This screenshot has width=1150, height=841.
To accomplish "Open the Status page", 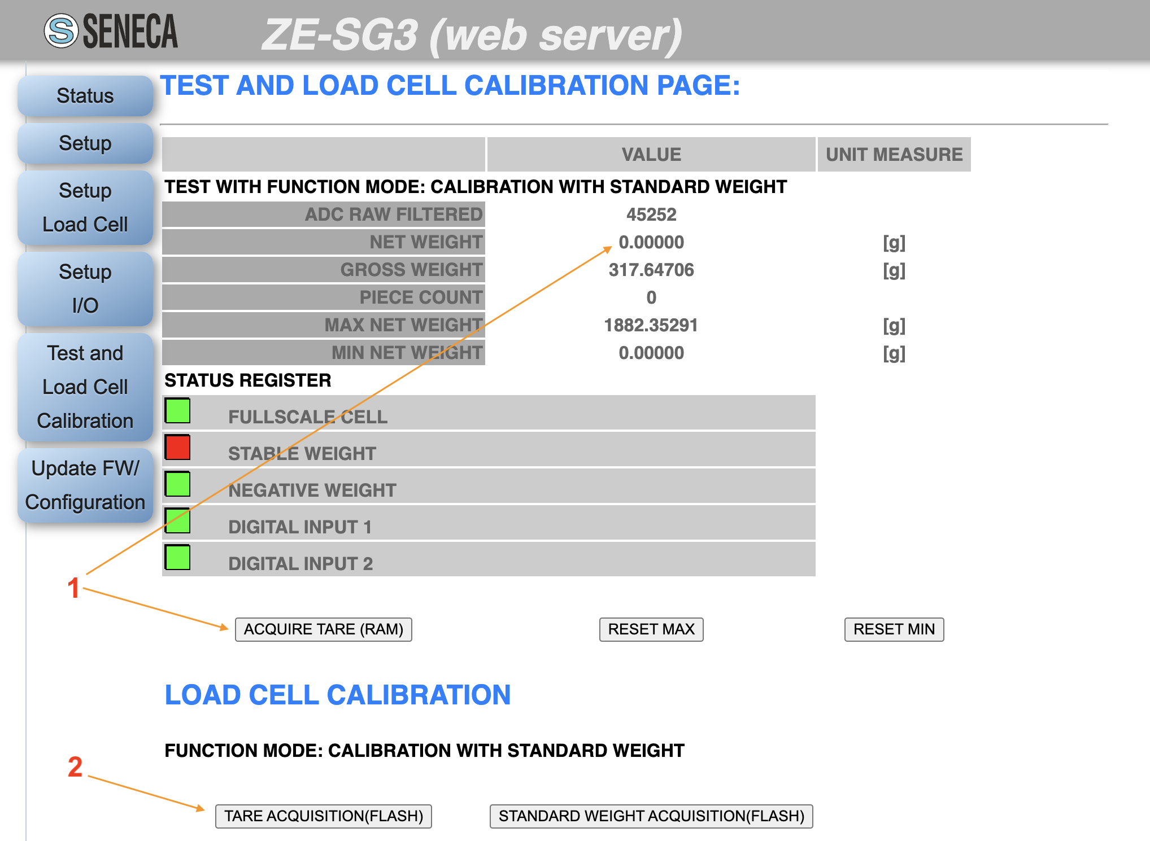I will (85, 96).
